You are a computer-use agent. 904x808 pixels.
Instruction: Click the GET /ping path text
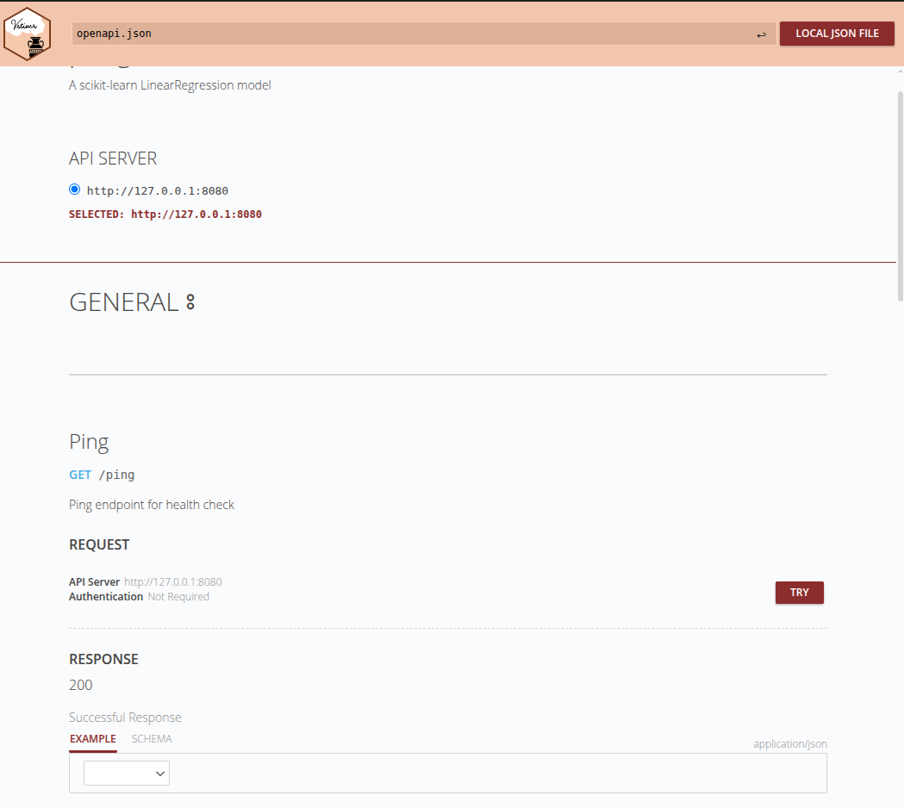pos(102,475)
